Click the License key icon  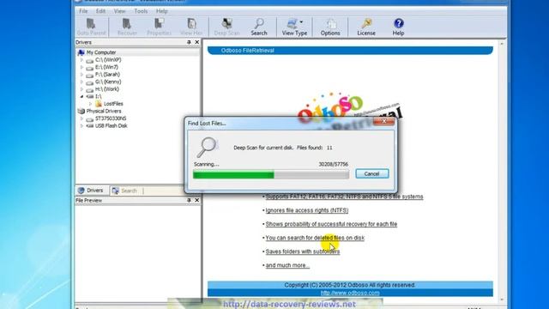[366, 24]
